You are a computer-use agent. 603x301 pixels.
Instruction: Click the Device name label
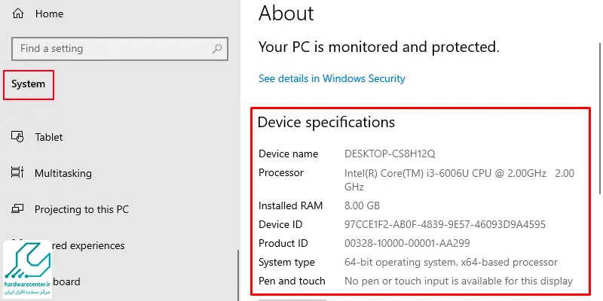[289, 154]
